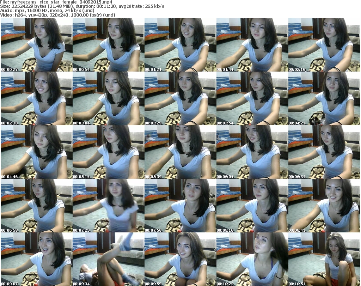Screen dimensions: 361x286
Task: Select the frame stamped 00:08:16
Action: tap(252, 206)
